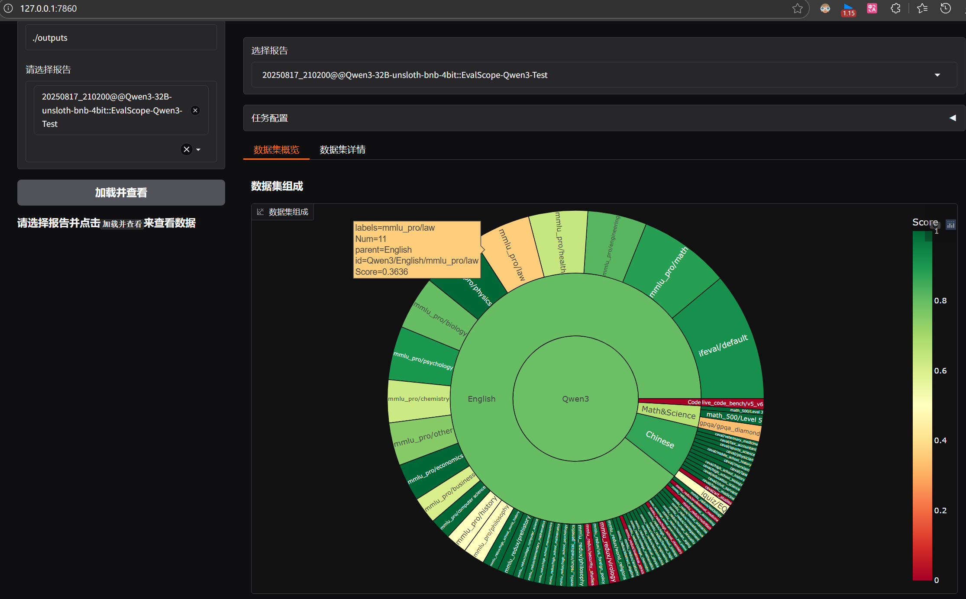Select the gpqa/gpqa_diamond segment
This screenshot has width=966, height=599.
(x=730, y=428)
